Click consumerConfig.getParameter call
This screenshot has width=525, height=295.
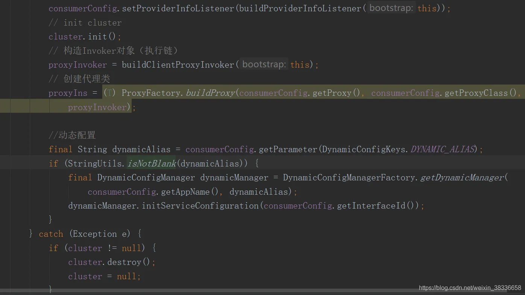[251, 149]
